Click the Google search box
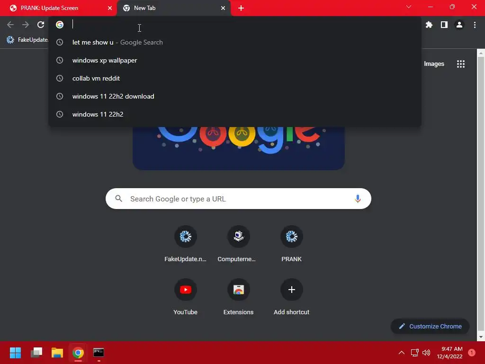 click(238, 199)
